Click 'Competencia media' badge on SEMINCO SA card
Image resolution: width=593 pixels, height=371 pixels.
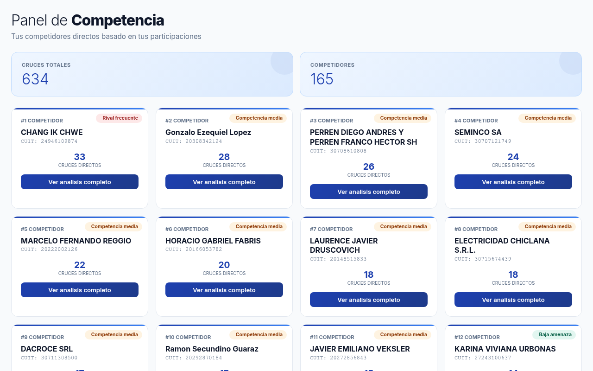tap(547, 118)
